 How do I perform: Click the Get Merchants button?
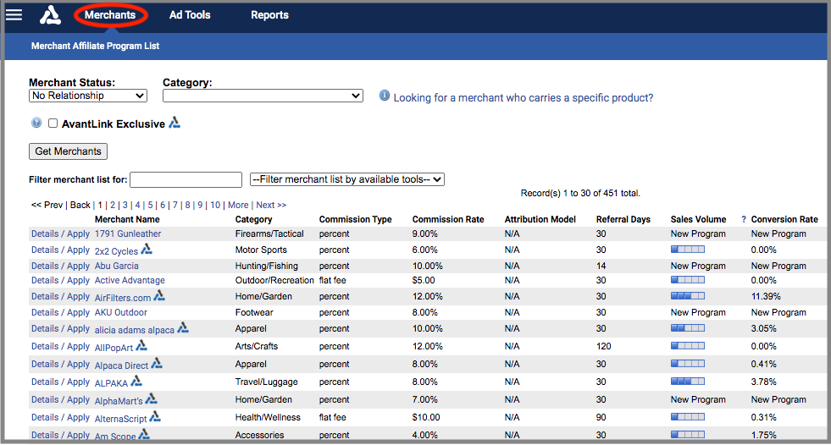click(x=68, y=151)
